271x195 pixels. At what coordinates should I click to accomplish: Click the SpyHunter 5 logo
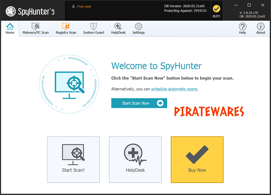click(30, 12)
